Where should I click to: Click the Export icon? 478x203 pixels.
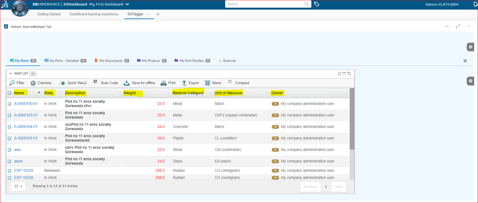click(x=184, y=83)
